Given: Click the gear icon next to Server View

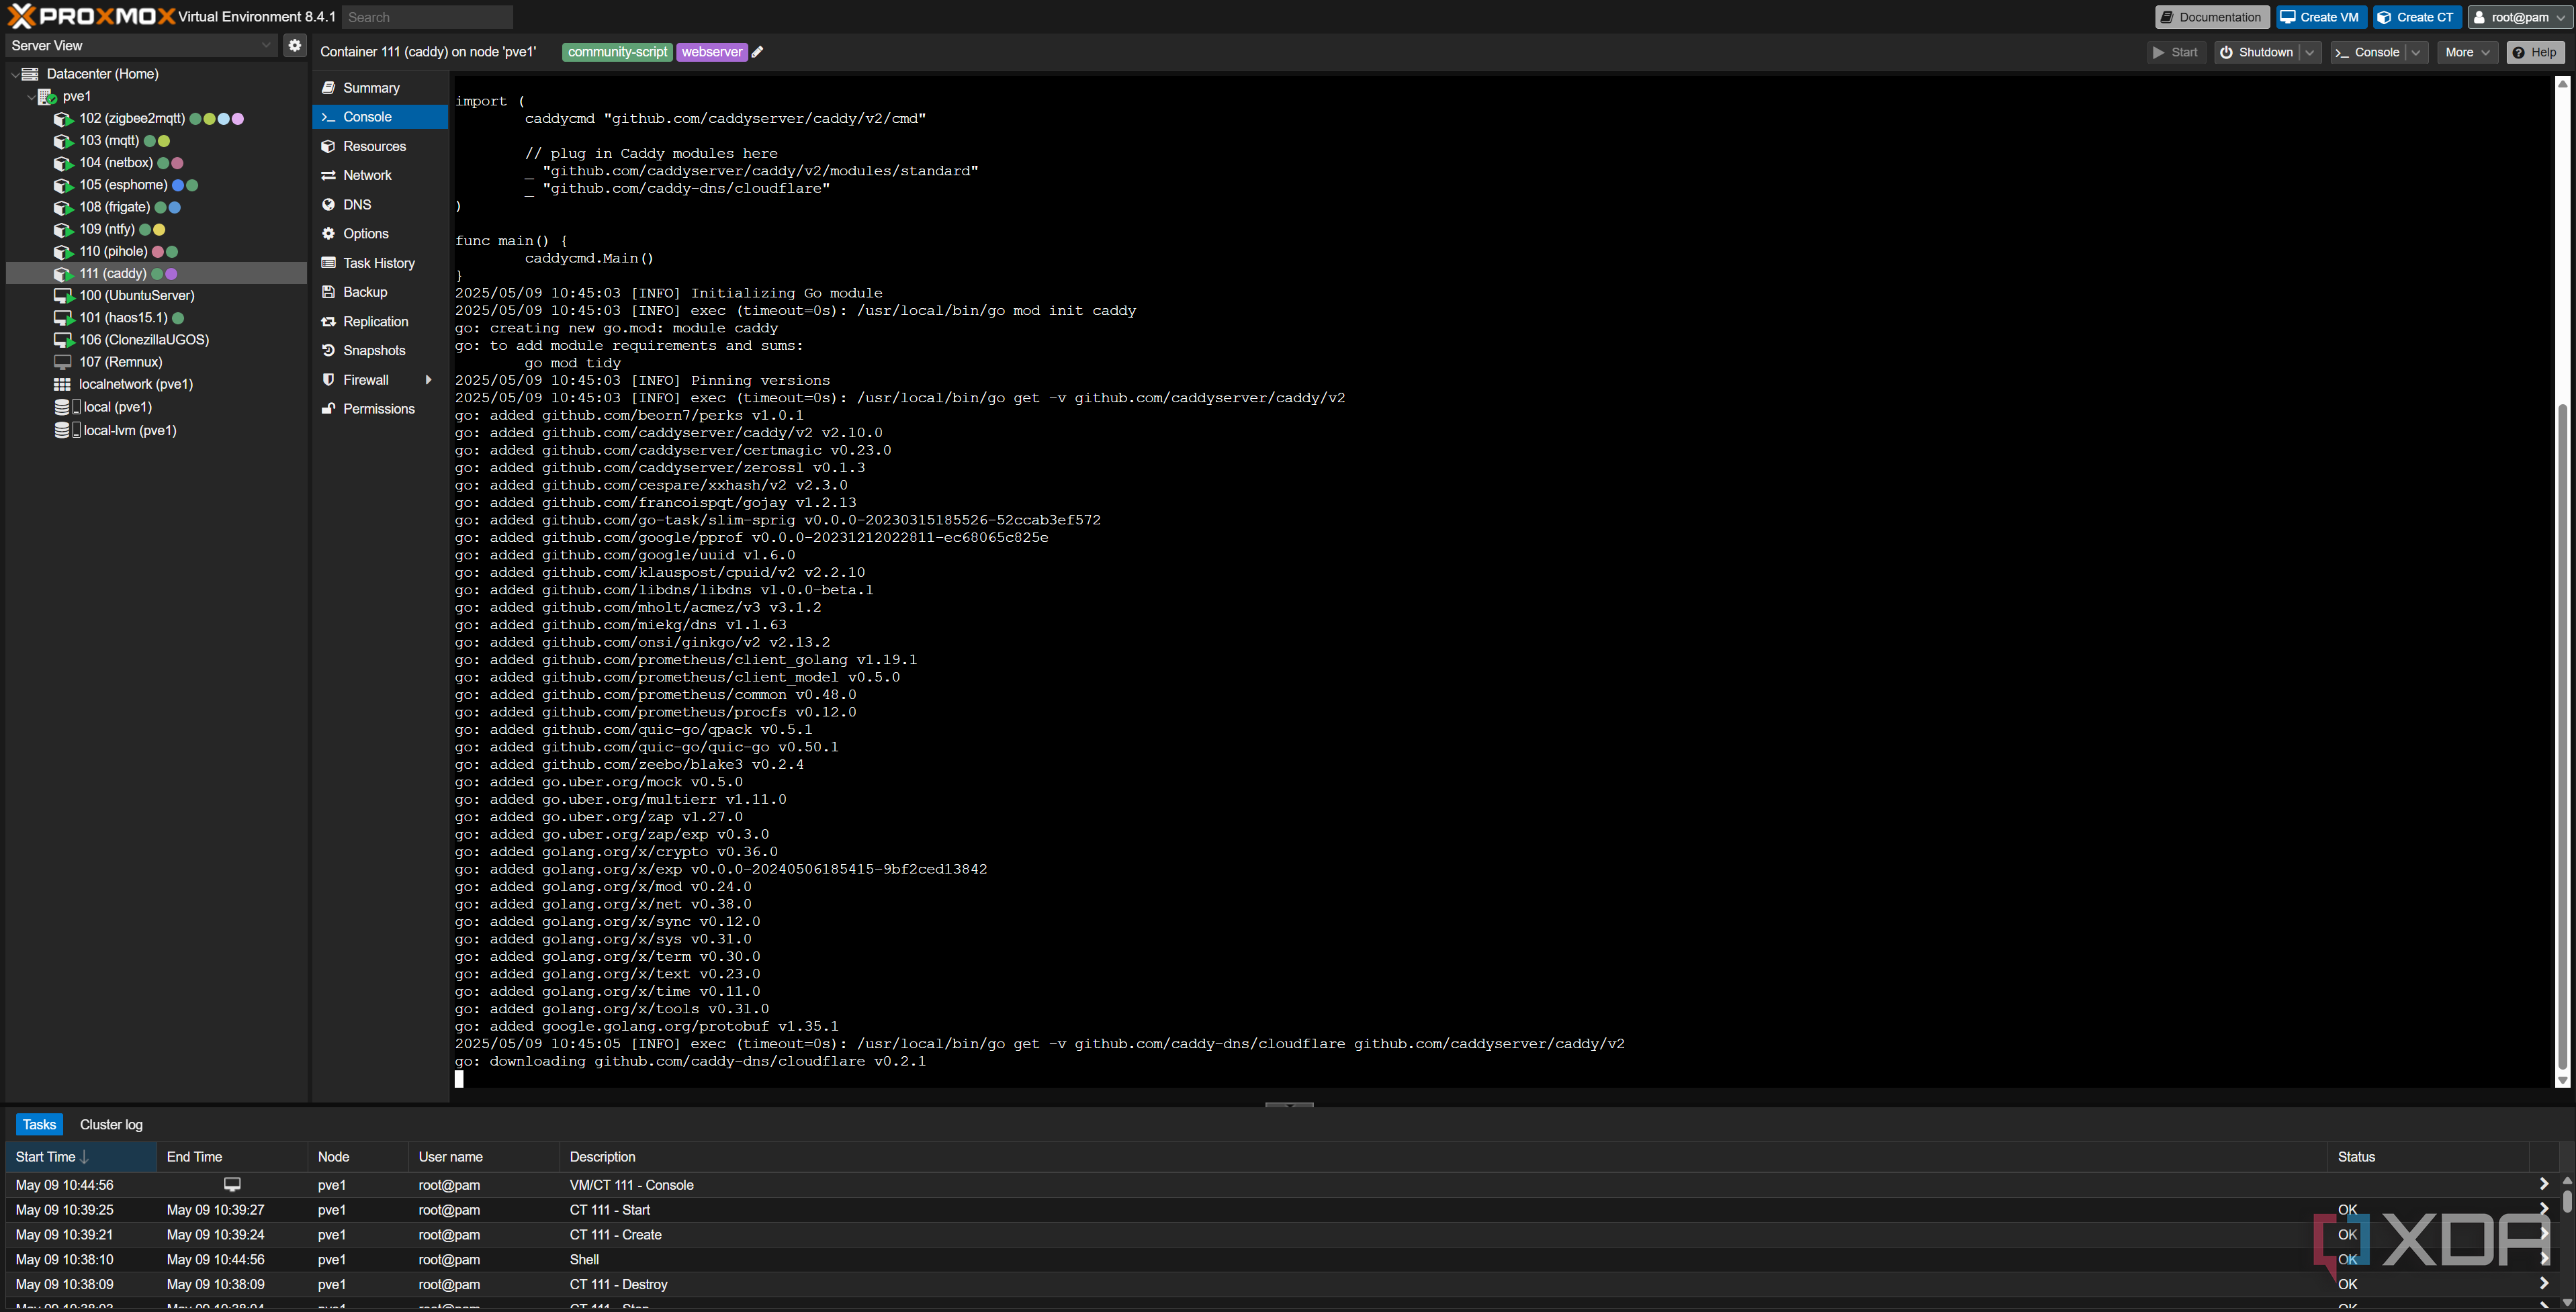Looking at the screenshot, I should (294, 45).
